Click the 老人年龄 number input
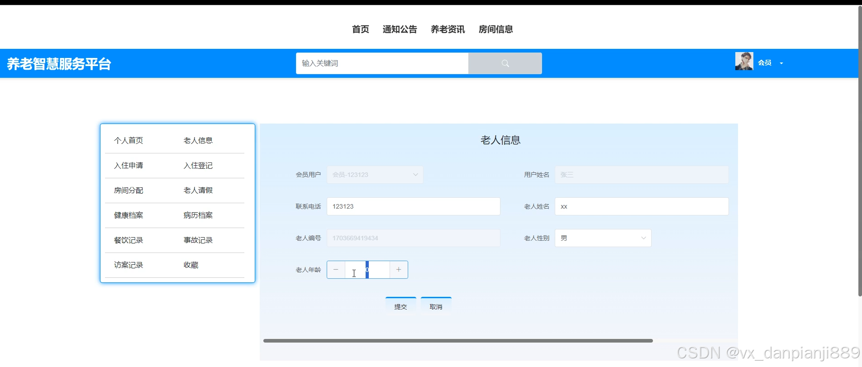The image size is (862, 367). coord(367,270)
